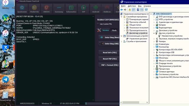Open the Калькулятор desktop shortcut
This screenshot has height=106, width=189.
[x=5, y=96]
